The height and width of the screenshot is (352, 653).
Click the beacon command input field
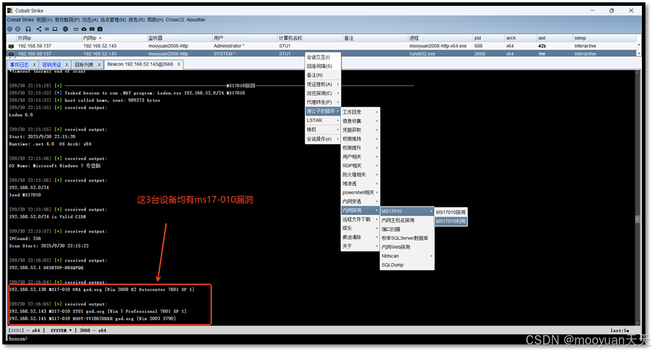333,339
